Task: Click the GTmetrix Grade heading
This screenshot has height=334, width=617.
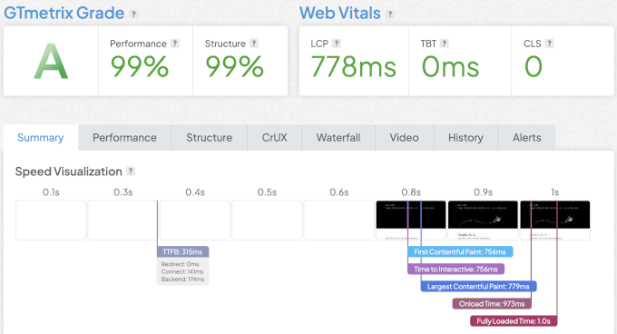Action: 64,13
